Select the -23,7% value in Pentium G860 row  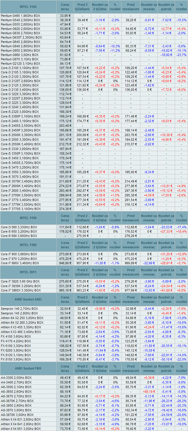point(181,55)
